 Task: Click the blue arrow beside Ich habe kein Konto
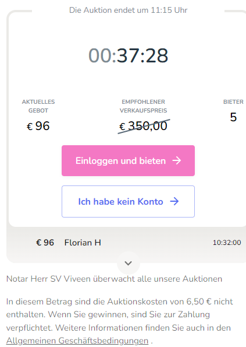174,201
